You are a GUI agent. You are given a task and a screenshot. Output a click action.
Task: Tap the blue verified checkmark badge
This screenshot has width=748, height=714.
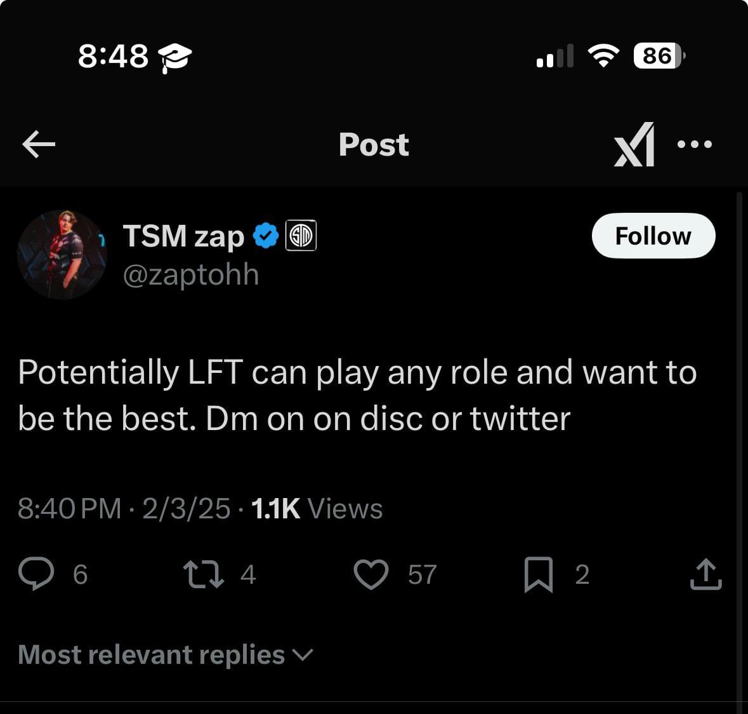tap(266, 236)
